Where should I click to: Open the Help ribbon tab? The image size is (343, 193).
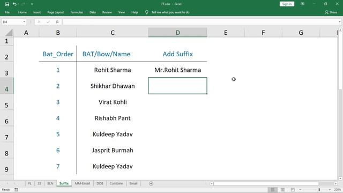[x=135, y=12]
